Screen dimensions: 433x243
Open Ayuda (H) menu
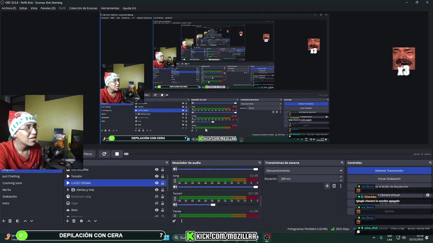pos(129,8)
